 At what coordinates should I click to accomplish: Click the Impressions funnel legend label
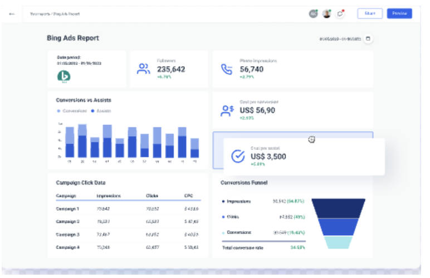238,201
